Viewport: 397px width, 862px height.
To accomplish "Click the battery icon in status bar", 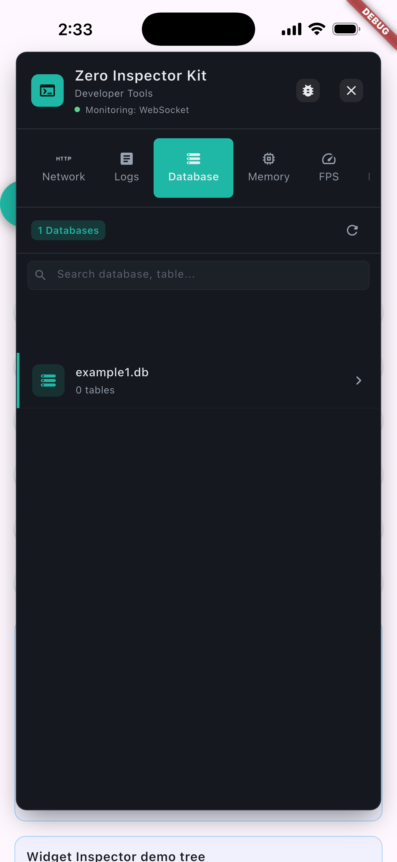I will (x=346, y=29).
